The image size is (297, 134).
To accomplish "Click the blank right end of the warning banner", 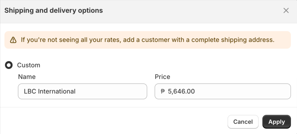I will point(283,40).
